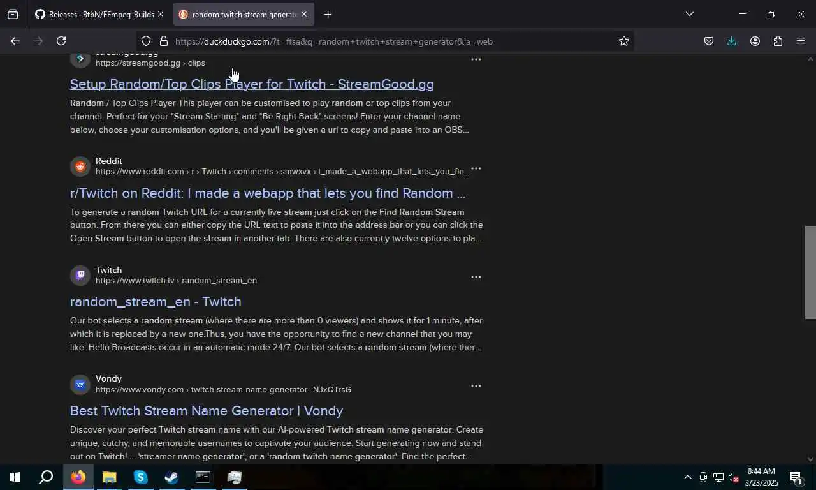Open Reddit result options menu
The height and width of the screenshot is (490, 816).
(x=476, y=169)
